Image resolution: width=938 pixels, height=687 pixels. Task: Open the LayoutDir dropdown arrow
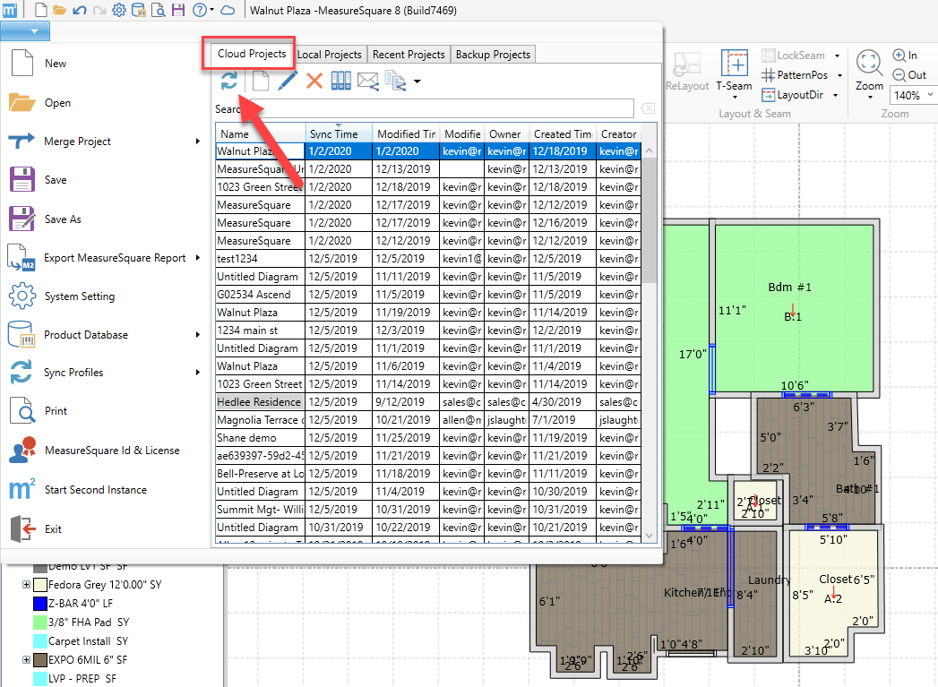(835, 95)
